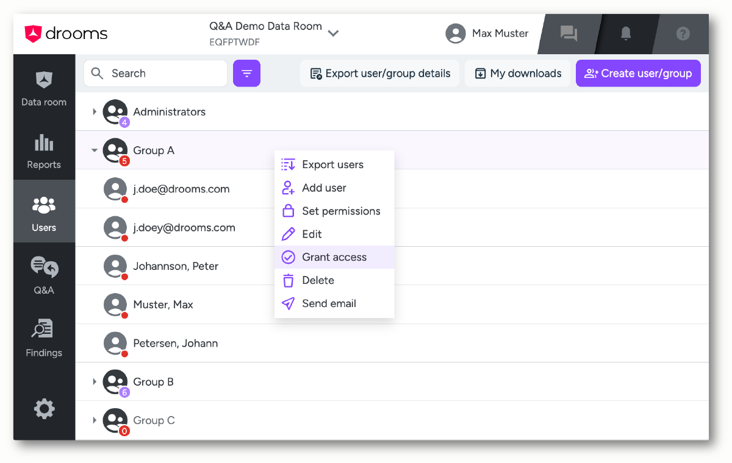Click the magnifier icon in search box
This screenshot has height=463, width=732.
pyautogui.click(x=97, y=73)
